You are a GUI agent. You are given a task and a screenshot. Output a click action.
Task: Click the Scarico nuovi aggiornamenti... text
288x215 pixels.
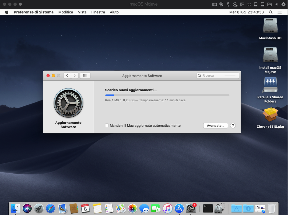[131, 90]
